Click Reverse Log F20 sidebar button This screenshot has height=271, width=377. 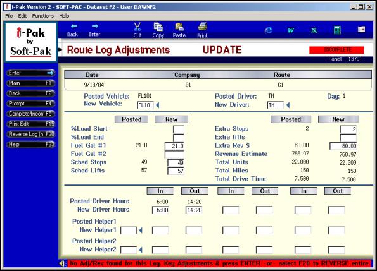click(x=30, y=134)
